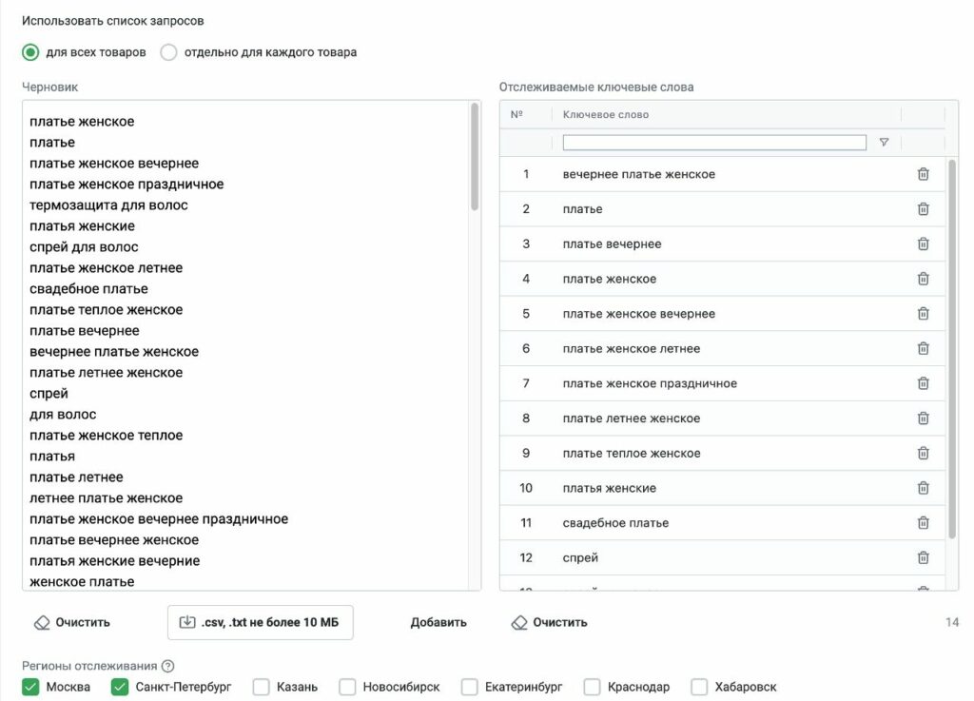This screenshot has height=701, width=974.
Task: Click the keyword search field above the table
Action: coord(713,142)
